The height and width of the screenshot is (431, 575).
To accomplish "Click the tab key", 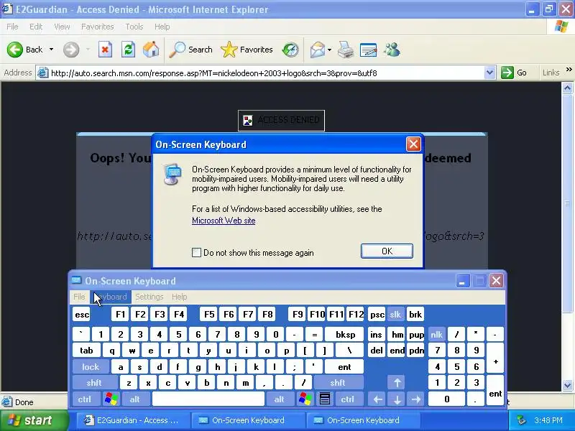I will click(x=86, y=351).
